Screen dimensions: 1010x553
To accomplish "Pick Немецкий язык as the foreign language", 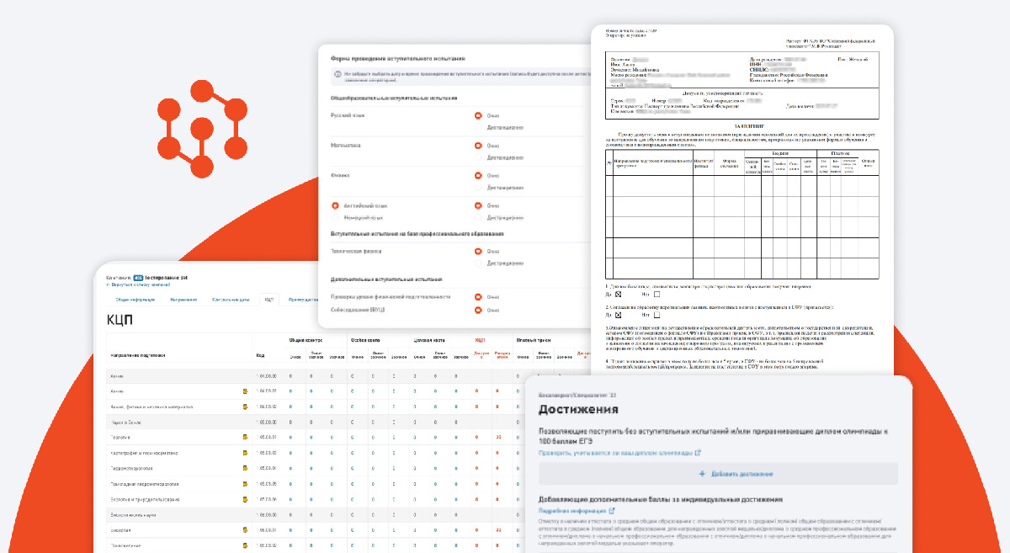I will point(336,217).
